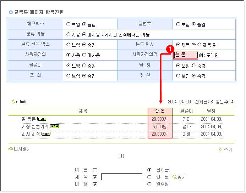Screen dimensions: 246x193
Task: Open the 시장 반찬거리 post
Action: pyautogui.click(x=35, y=126)
